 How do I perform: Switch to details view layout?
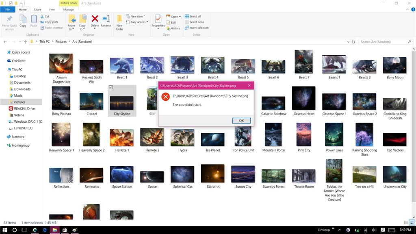406,223
